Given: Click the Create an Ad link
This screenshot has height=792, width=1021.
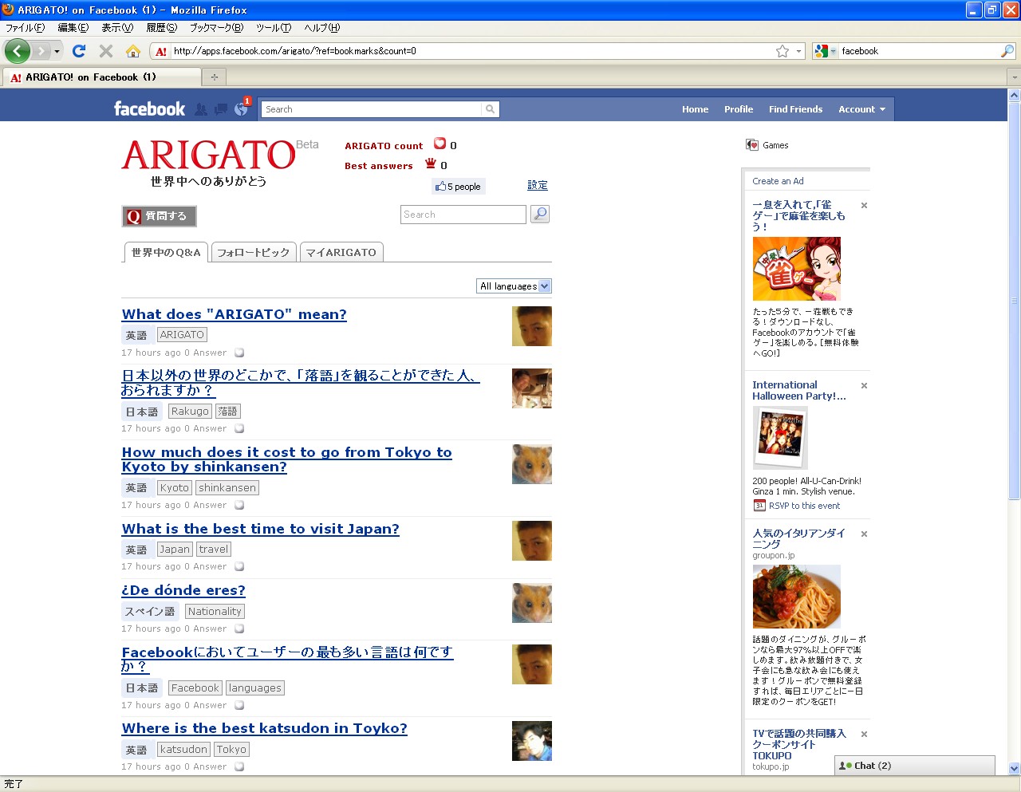Looking at the screenshot, I should [x=778, y=181].
